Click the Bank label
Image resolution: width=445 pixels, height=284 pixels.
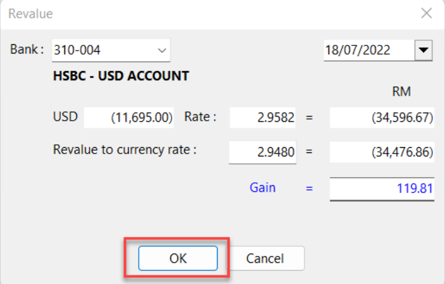point(26,49)
